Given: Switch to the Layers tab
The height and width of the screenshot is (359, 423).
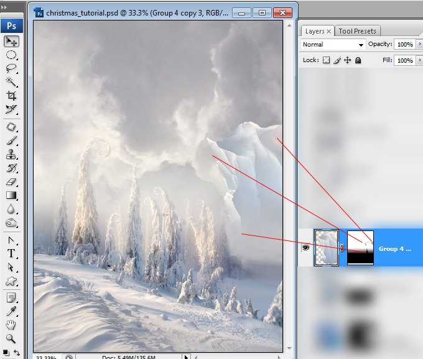Looking at the screenshot, I should [x=317, y=31].
